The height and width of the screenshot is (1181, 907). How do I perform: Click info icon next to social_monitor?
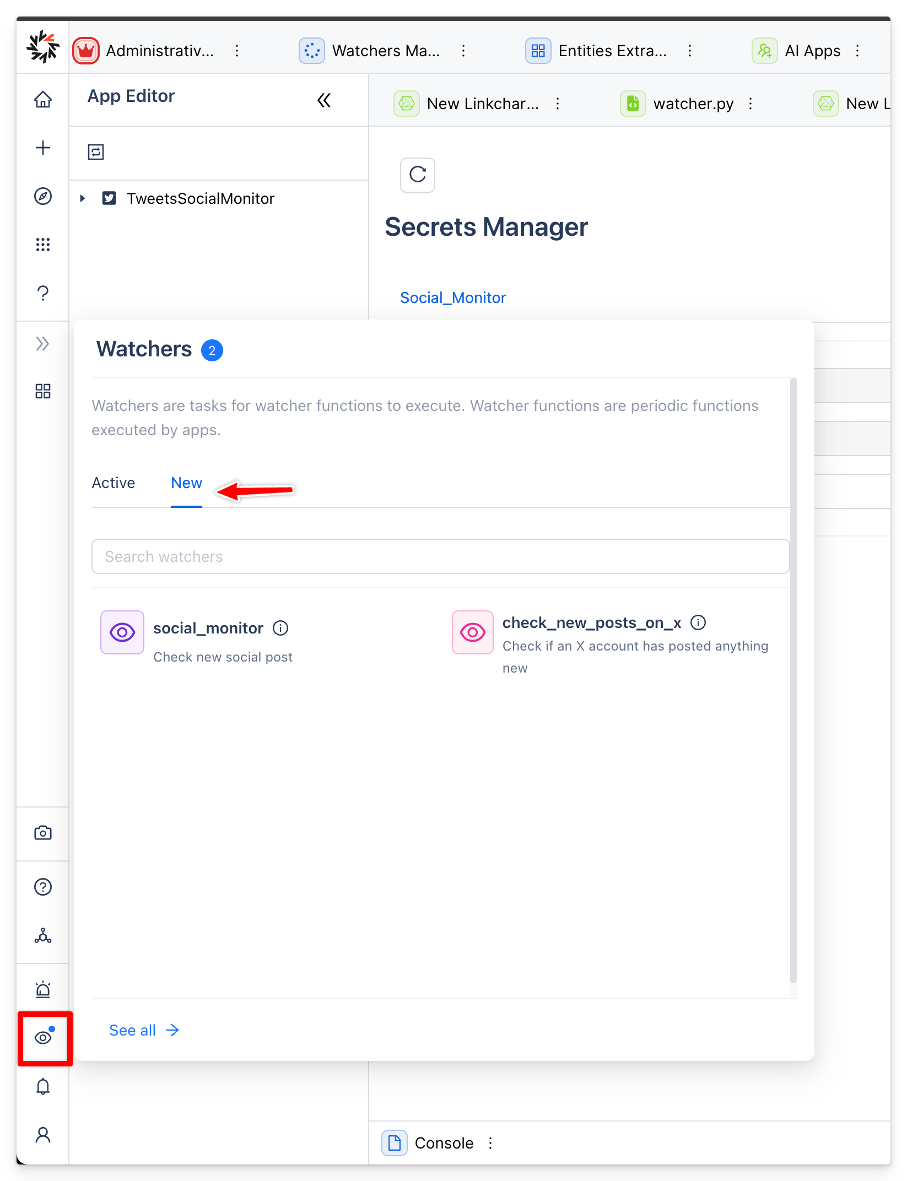click(x=280, y=628)
